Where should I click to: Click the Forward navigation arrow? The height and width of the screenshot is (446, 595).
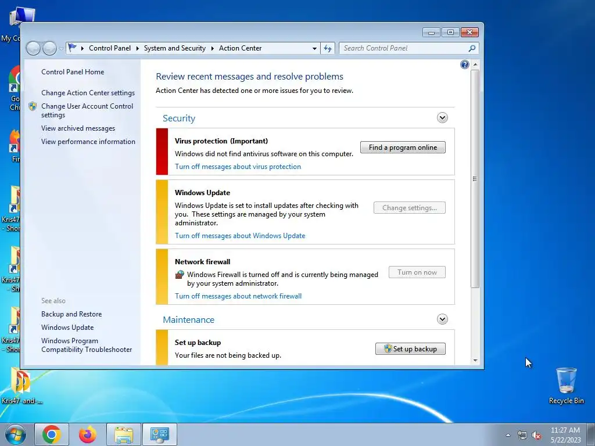(x=49, y=48)
